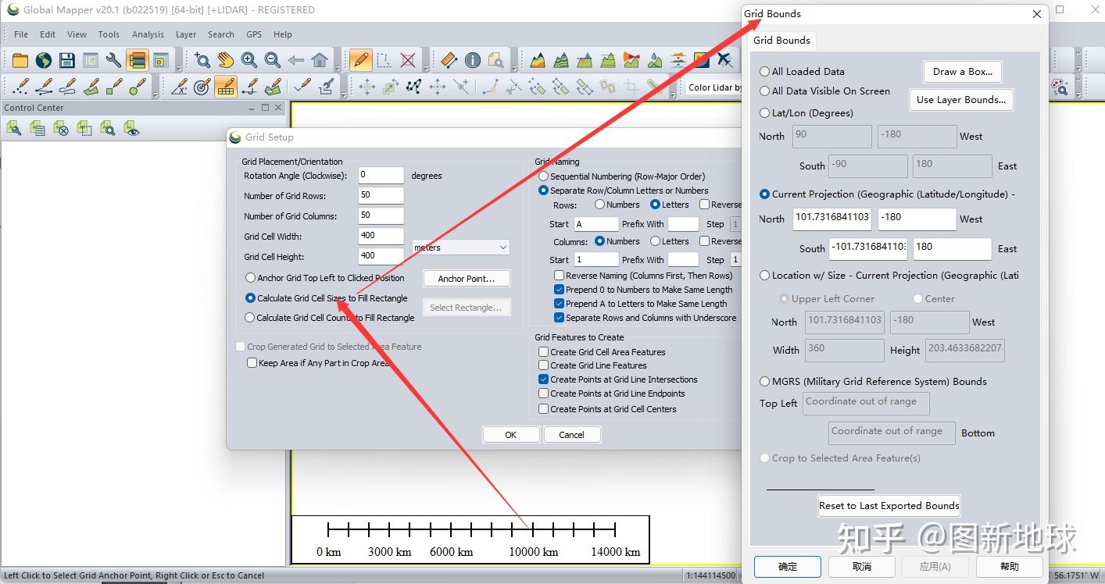Click the Home full view icon
This screenshot has width=1105, height=584.
click(320, 60)
